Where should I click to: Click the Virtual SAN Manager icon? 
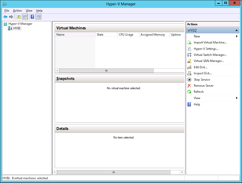189,61
